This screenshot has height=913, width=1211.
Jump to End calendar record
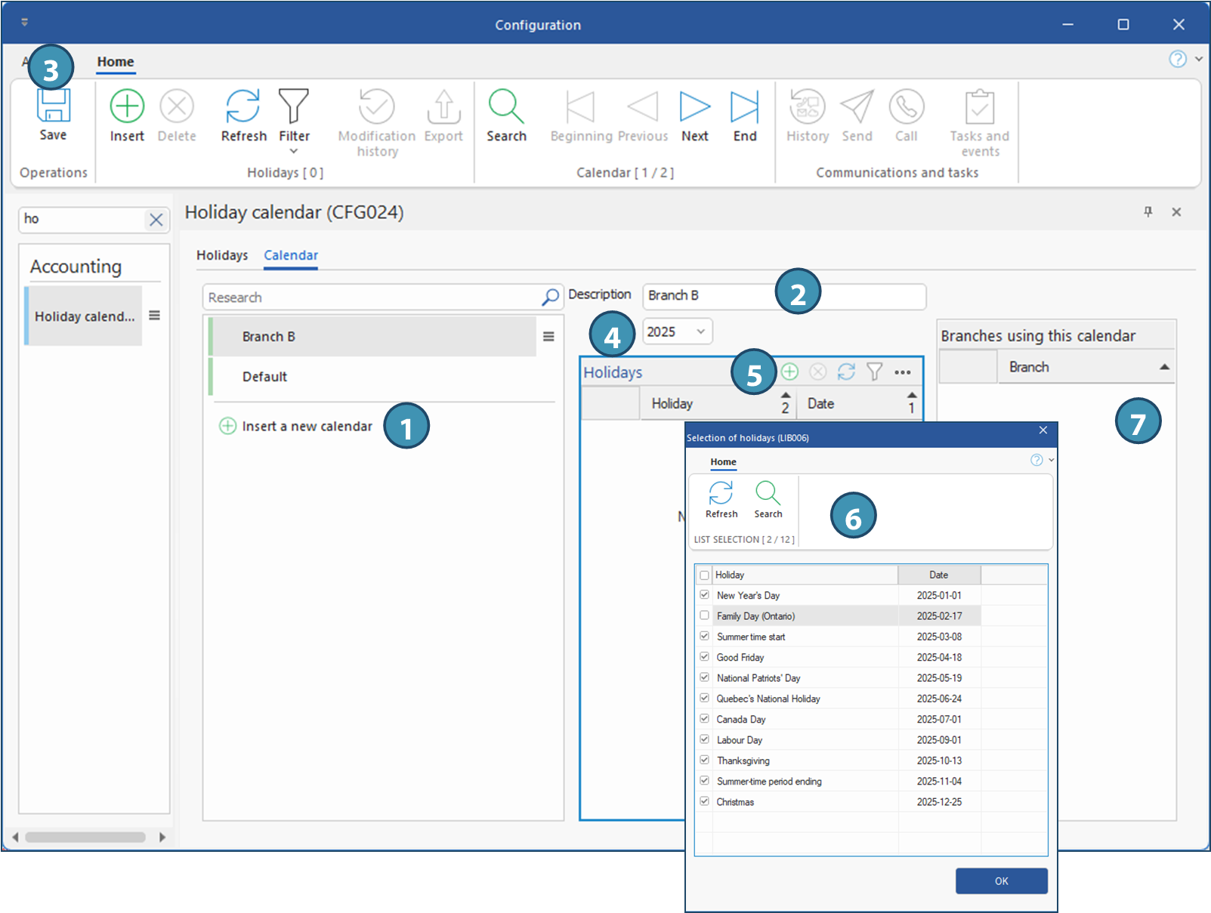tap(744, 107)
